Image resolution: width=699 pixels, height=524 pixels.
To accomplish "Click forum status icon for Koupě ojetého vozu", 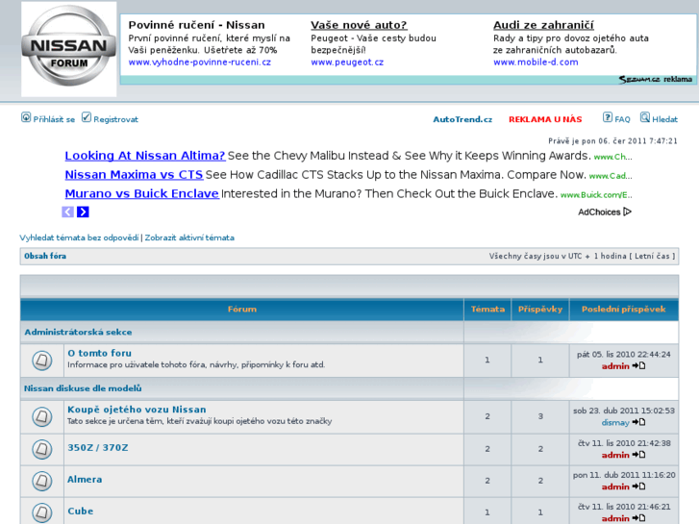I will click(x=42, y=416).
